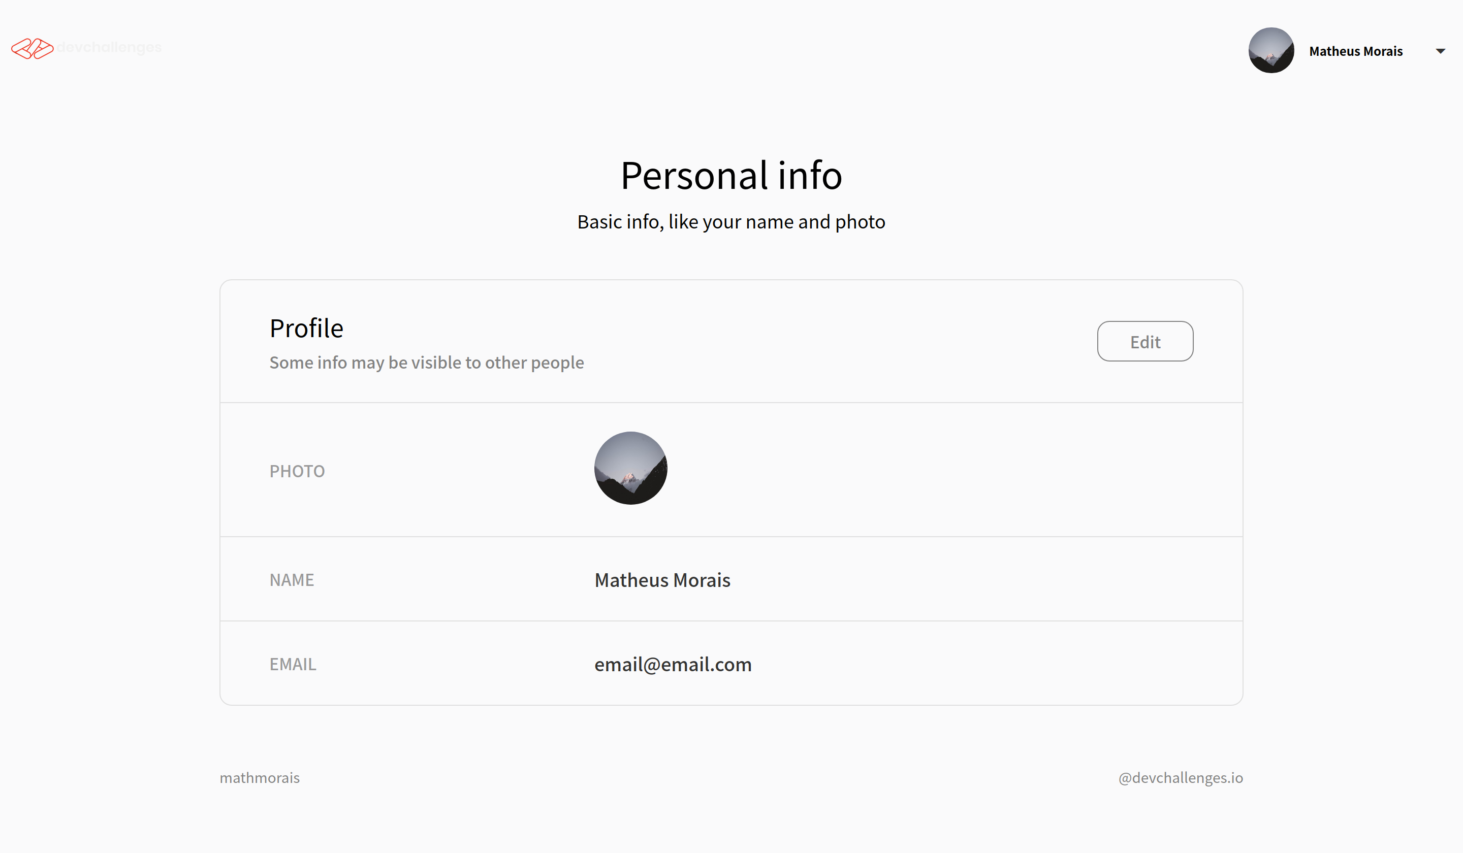The width and height of the screenshot is (1463, 853).
Task: Click empty area of the PHOTO row
Action: (x=958, y=470)
